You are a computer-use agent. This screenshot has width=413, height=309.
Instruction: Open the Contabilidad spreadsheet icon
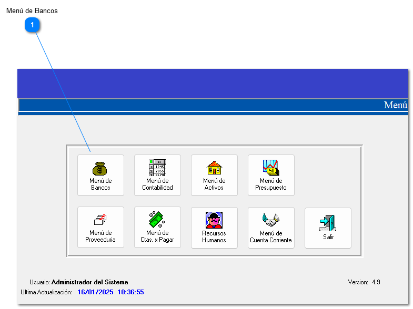point(157,168)
